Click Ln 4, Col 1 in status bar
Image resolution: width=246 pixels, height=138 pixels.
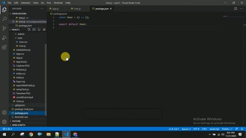pos(174,129)
